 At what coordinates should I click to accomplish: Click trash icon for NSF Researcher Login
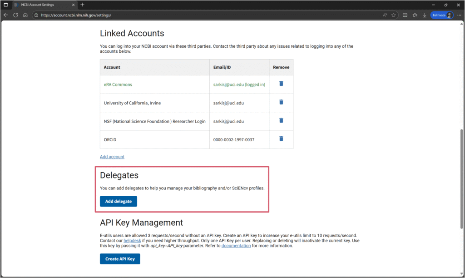281,120
